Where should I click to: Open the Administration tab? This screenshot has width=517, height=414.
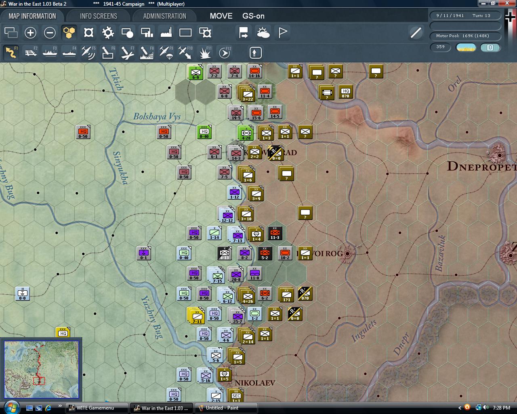(164, 16)
